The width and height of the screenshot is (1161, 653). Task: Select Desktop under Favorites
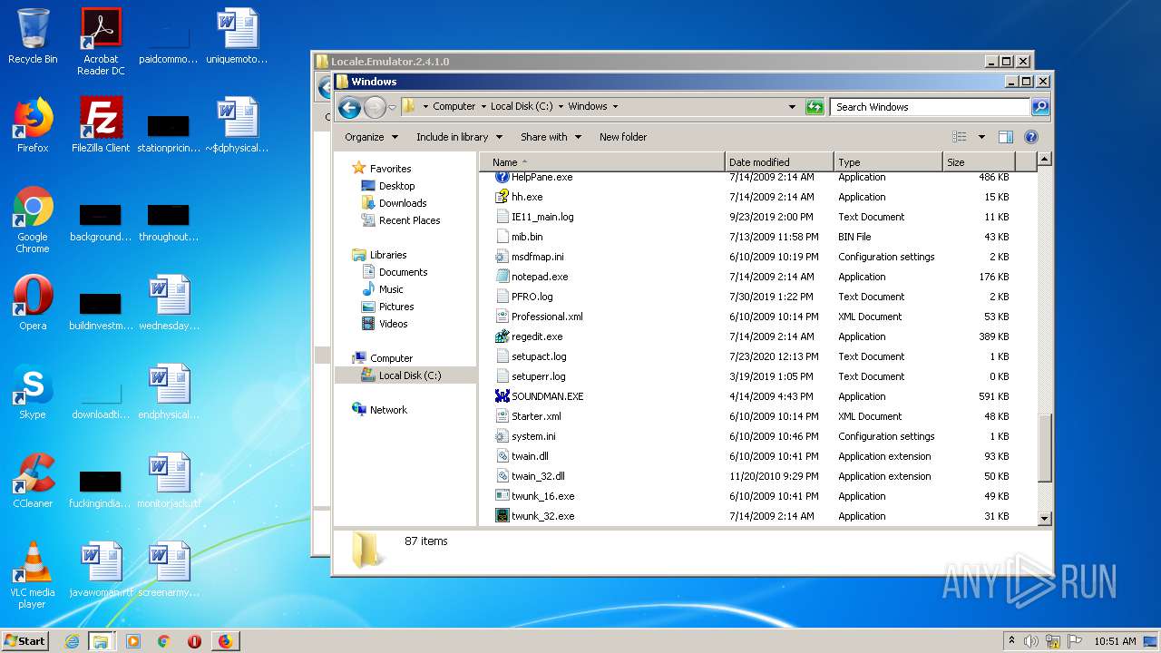[x=396, y=186]
